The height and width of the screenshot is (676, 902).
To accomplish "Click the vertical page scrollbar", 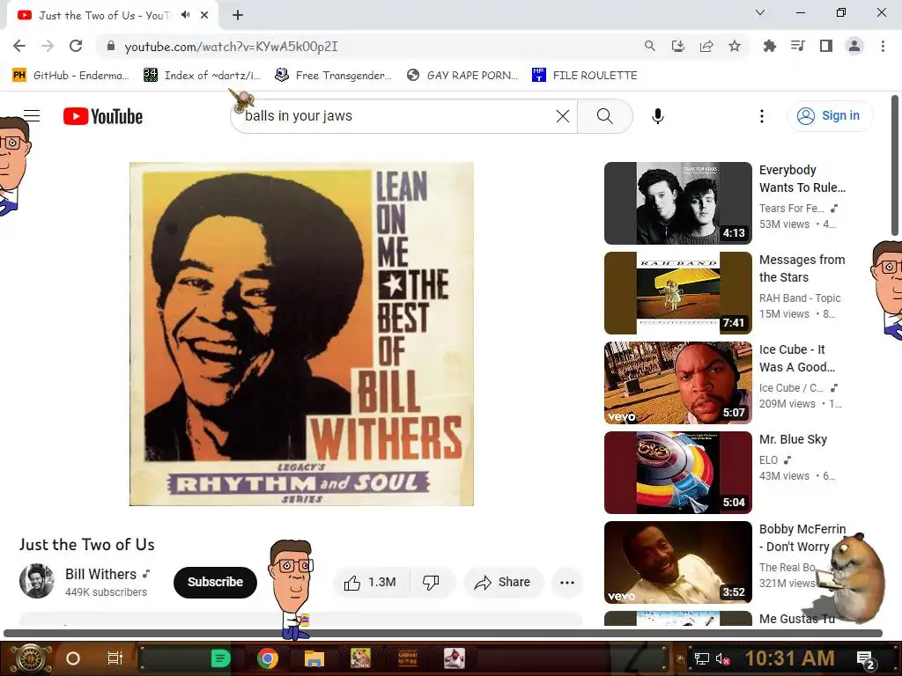I will [x=895, y=165].
